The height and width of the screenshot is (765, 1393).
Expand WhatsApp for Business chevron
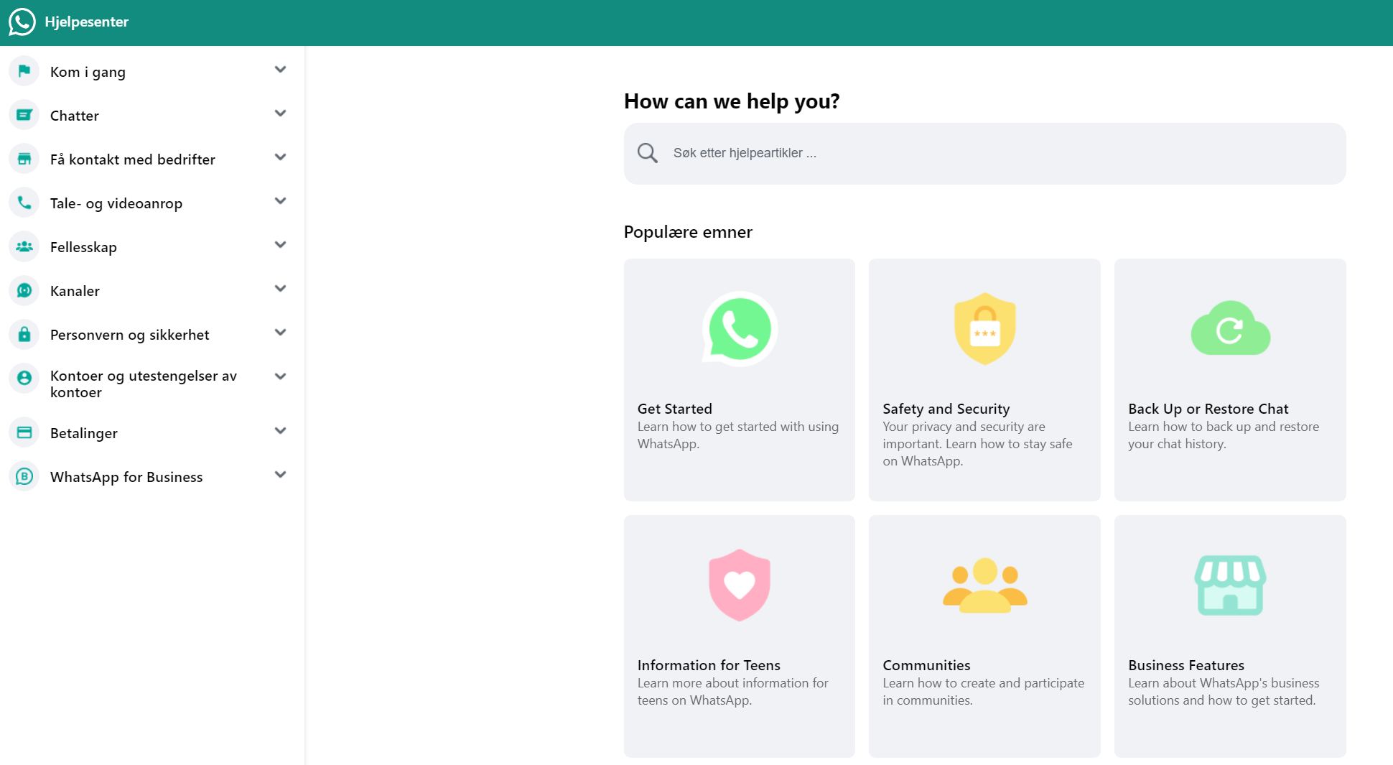280,475
